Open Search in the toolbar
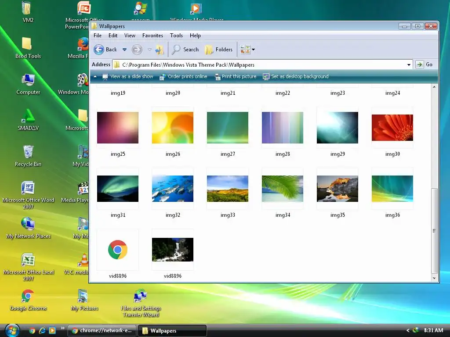This screenshot has width=450, height=337. coord(185,50)
